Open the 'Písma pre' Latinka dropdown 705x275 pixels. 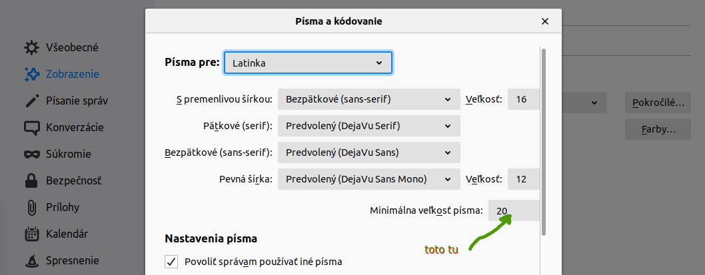coord(308,63)
